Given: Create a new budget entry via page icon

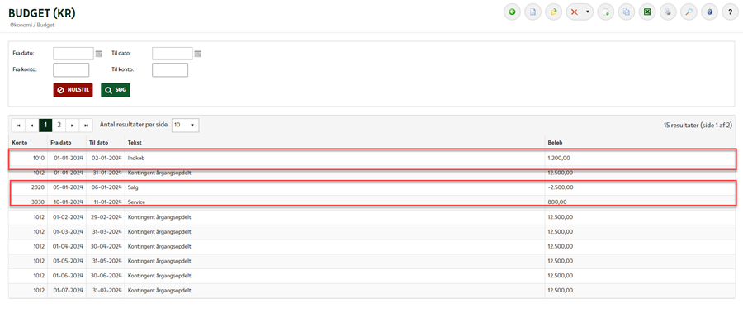Looking at the screenshot, I should (x=532, y=12).
